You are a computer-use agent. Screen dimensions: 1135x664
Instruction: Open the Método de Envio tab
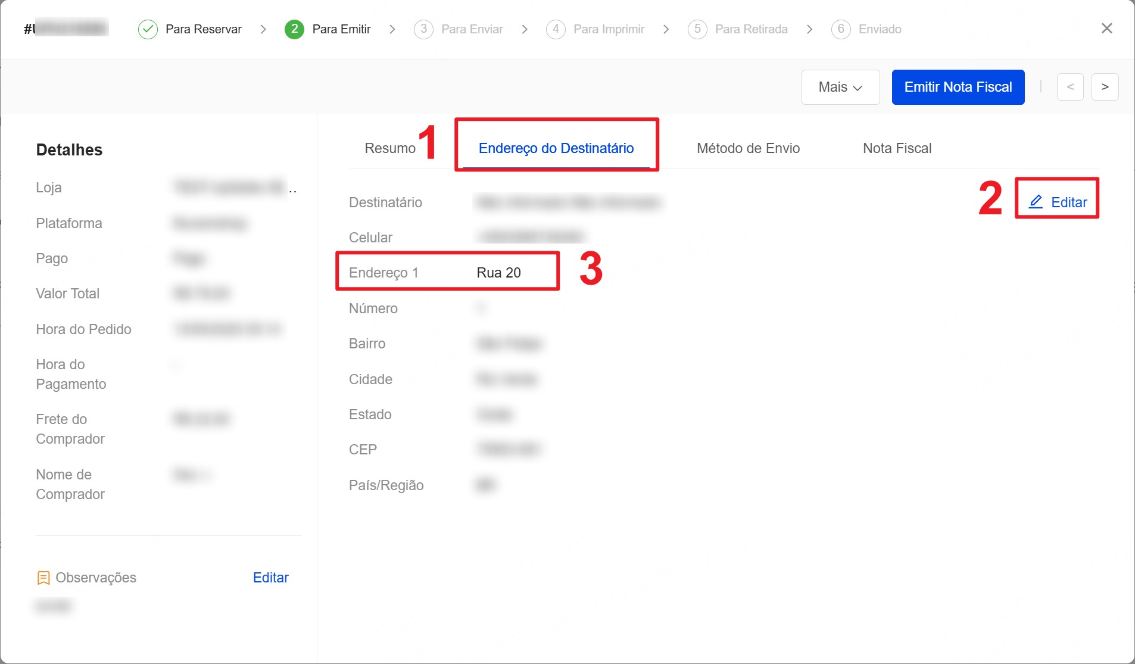[748, 148]
